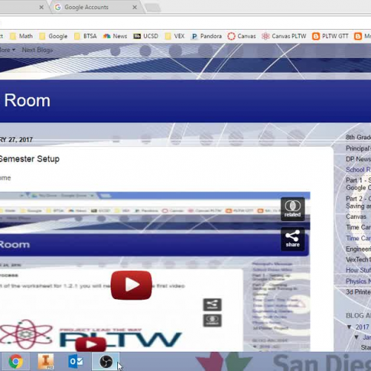
Task: Open the Engineering sidebar link
Action: click(x=358, y=249)
